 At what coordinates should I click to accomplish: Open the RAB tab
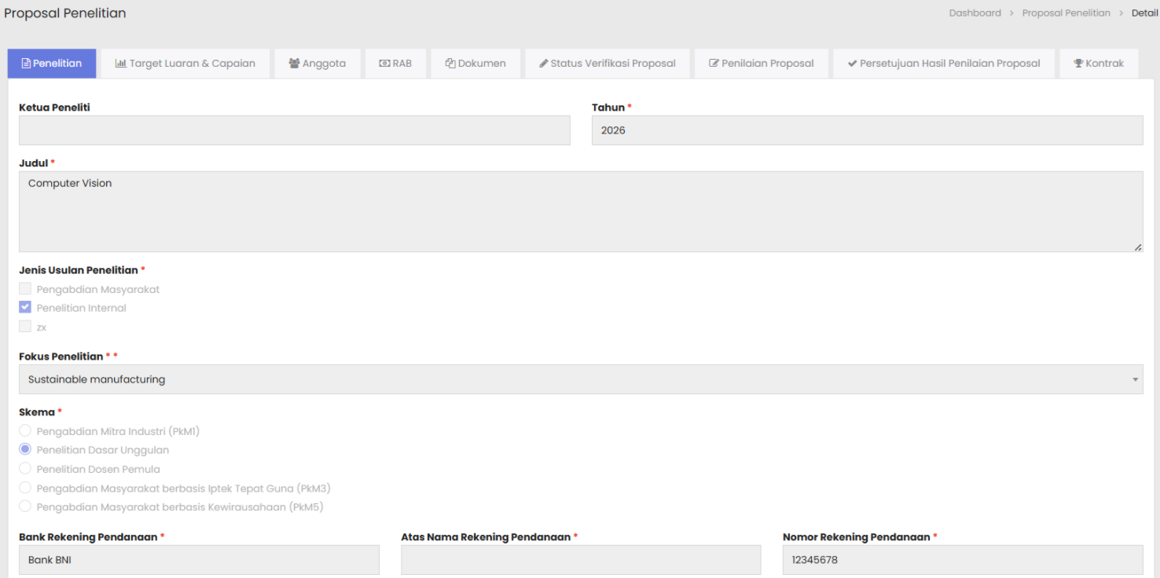(x=395, y=64)
